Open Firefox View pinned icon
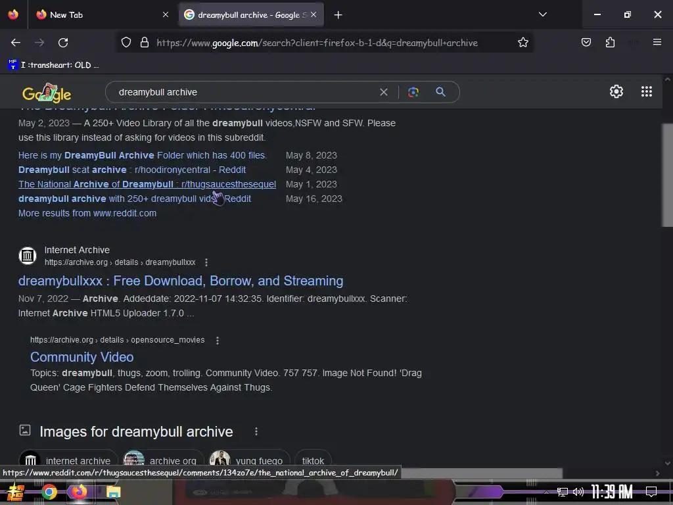This screenshot has width=673, height=505. tap(13, 14)
